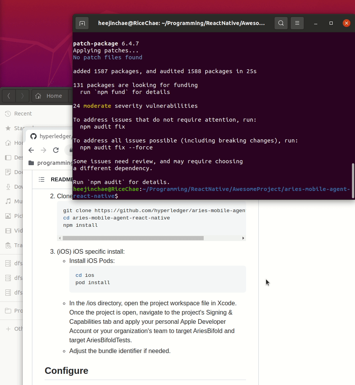The height and width of the screenshot is (385, 355).
Task: Open Videos film icon in Files sidebar
Action: click(8, 231)
